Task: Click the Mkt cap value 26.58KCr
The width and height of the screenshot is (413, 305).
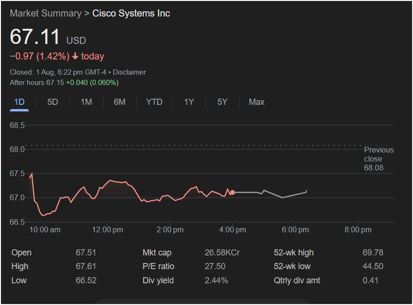Action: [x=222, y=253]
